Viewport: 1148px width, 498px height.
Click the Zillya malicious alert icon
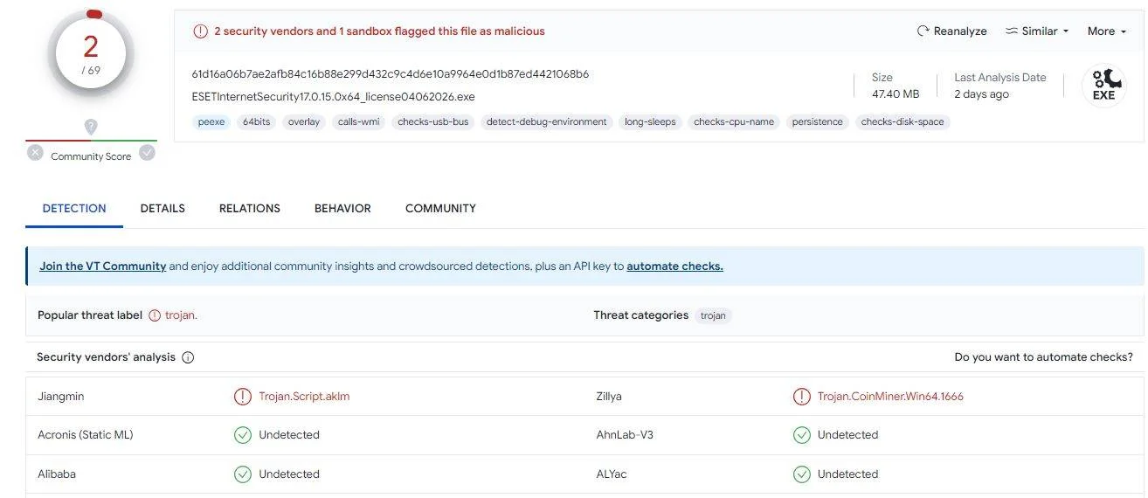point(801,397)
